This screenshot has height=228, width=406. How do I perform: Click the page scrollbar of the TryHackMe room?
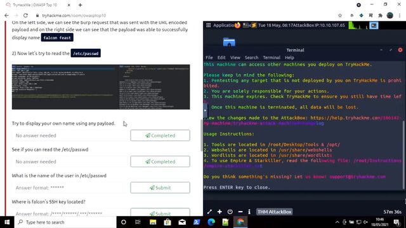pyautogui.click(x=202, y=136)
